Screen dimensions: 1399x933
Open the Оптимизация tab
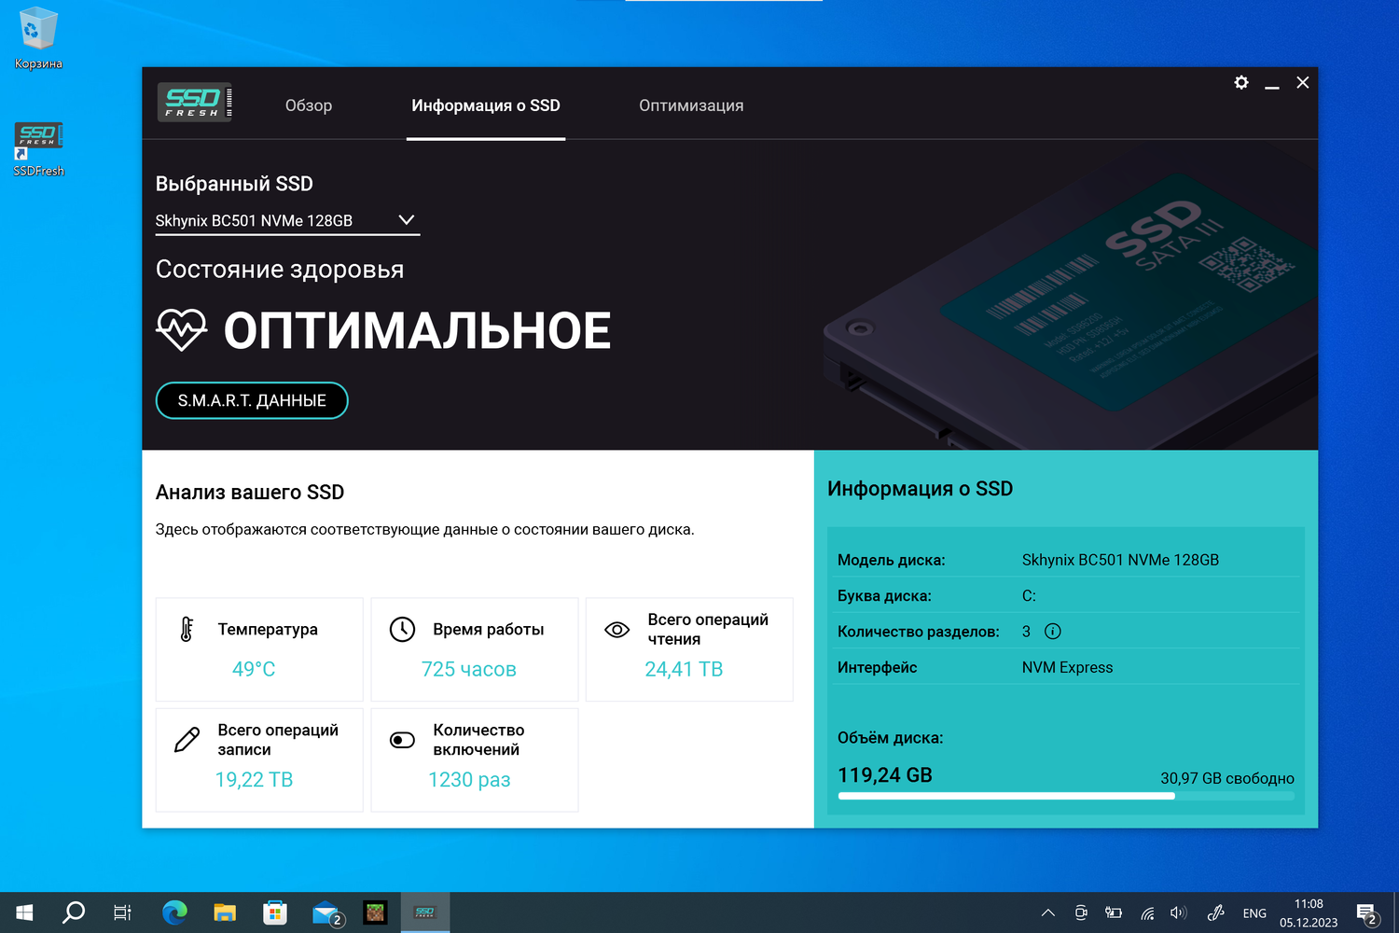tap(691, 105)
